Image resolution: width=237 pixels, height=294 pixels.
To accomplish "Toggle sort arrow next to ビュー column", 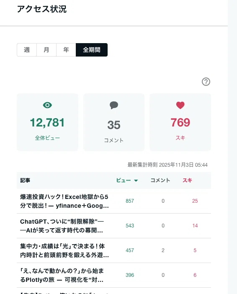I will click(136, 181).
